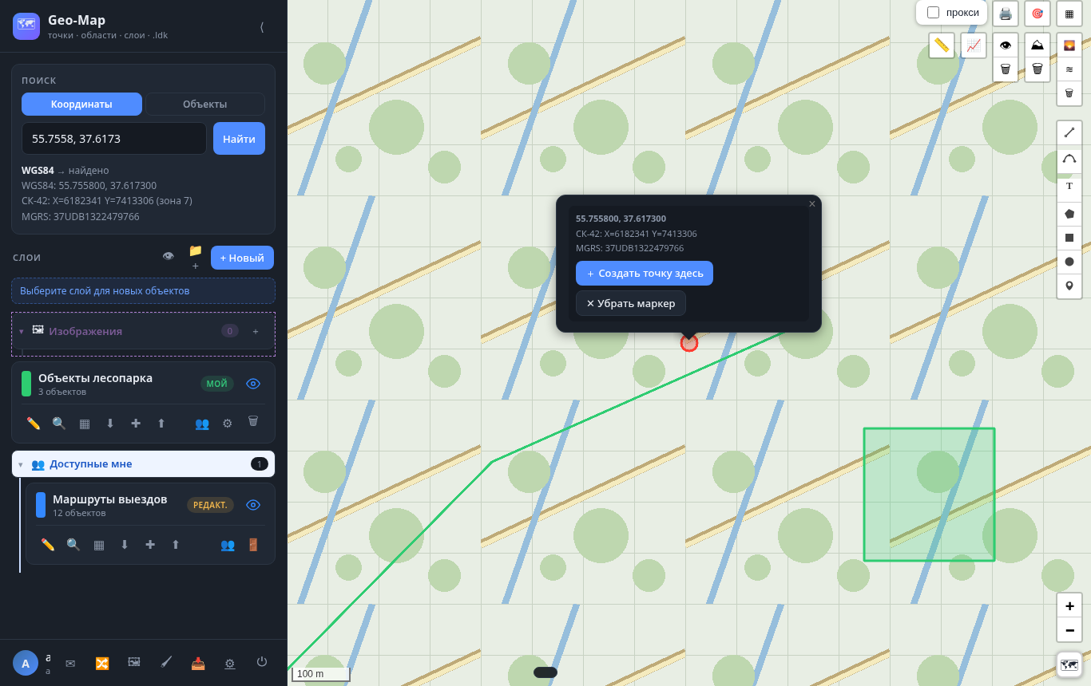Enable the прокси checkbox
Viewport: 1091px width, 686px height.
pyautogui.click(x=933, y=13)
